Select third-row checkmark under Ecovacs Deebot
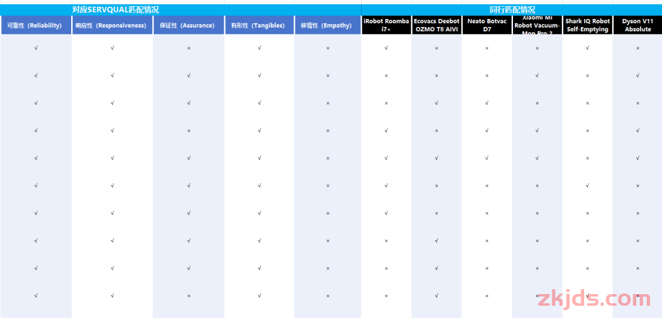This screenshot has height=318, width=662. point(436,103)
